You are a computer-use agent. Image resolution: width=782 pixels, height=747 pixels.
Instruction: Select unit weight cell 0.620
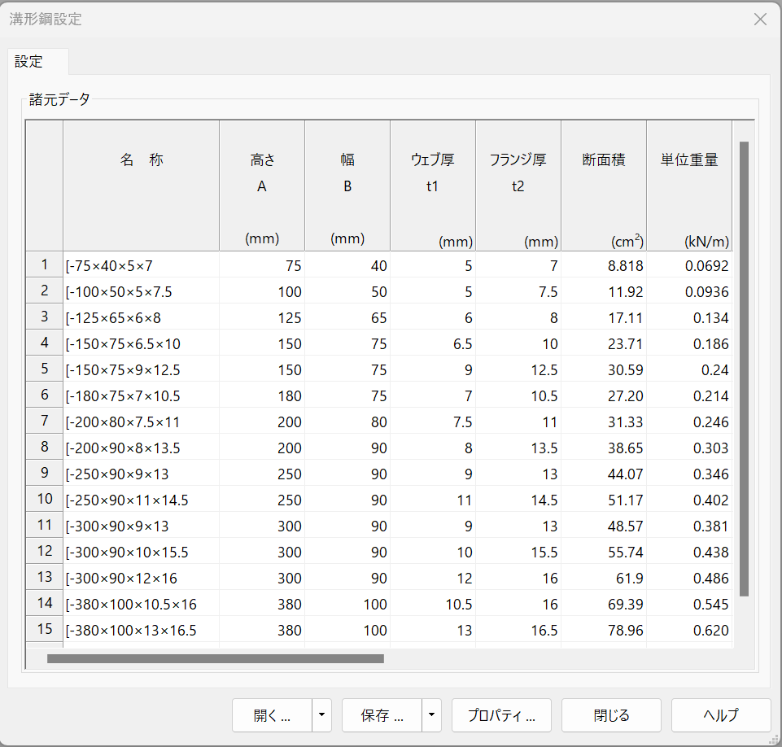[689, 630]
